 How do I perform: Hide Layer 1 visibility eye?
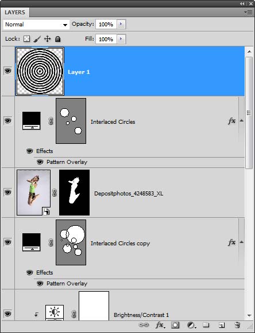pos(7,70)
